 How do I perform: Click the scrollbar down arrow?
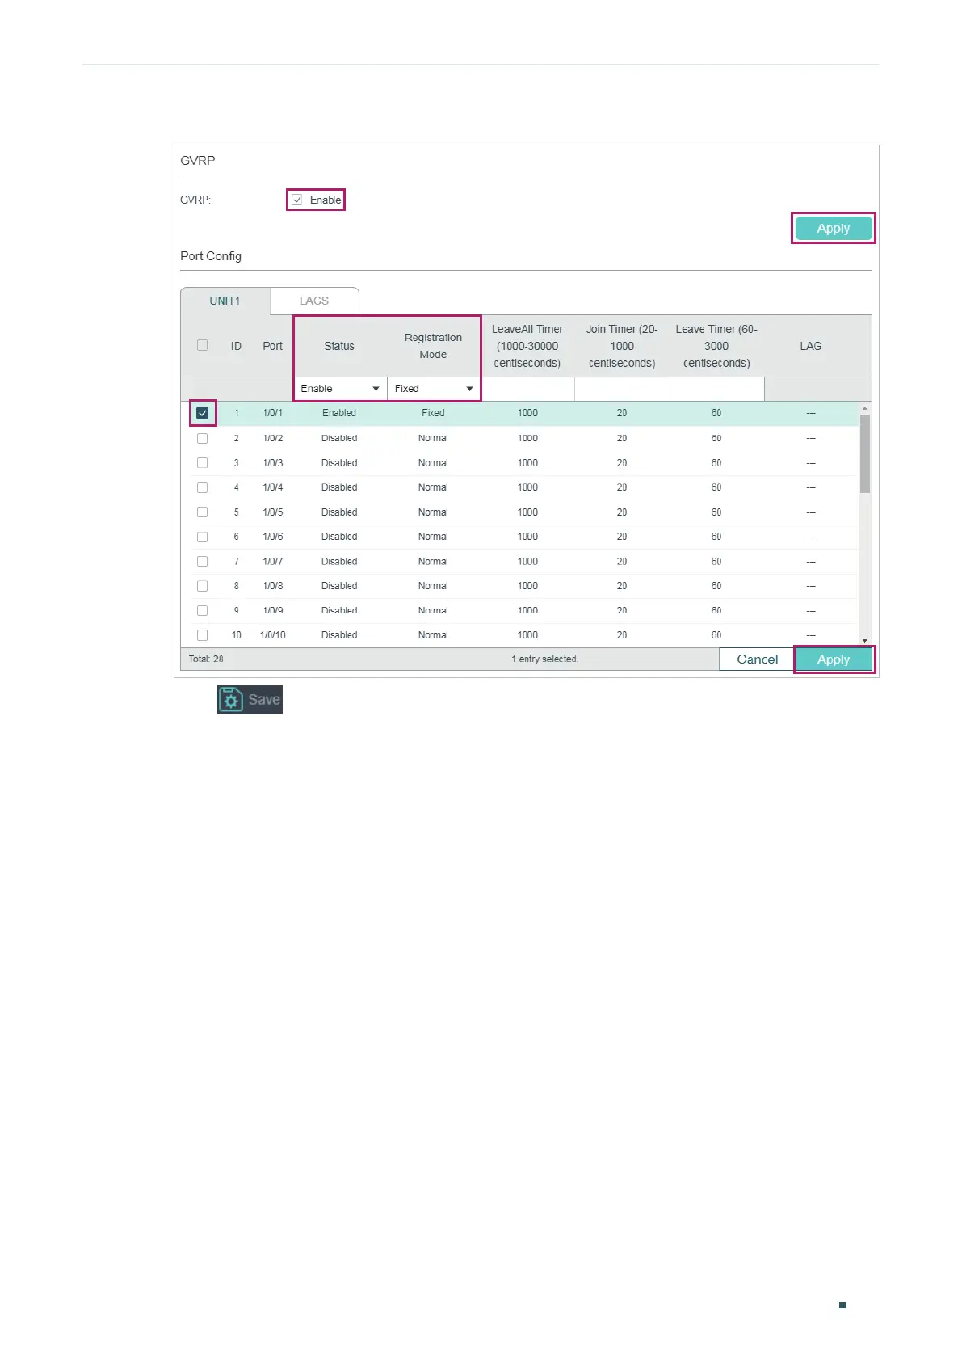[x=865, y=641]
